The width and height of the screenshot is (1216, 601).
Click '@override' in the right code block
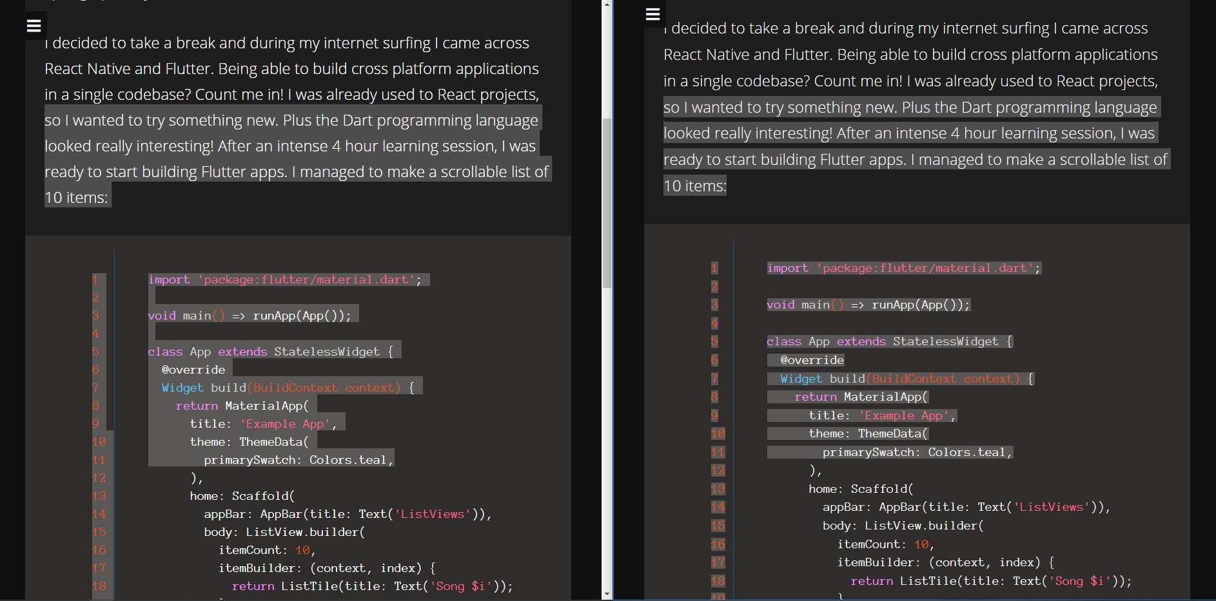click(x=812, y=360)
